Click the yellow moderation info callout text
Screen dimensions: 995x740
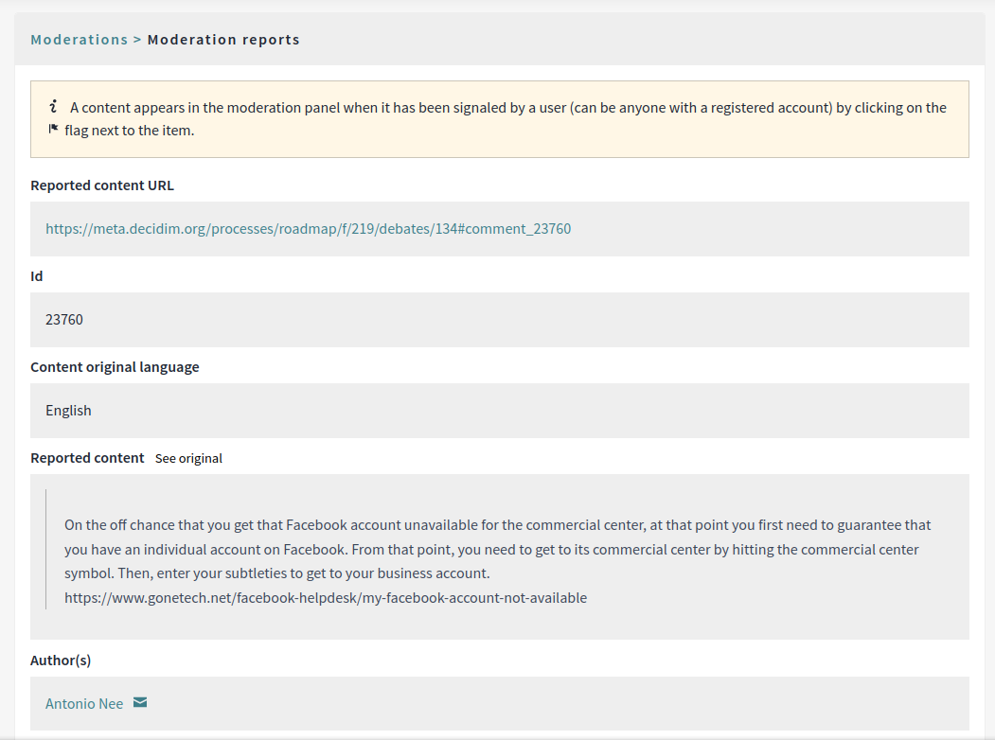500,119
